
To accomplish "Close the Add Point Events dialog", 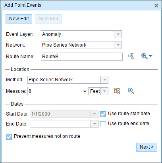I will click(x=156, y=6).
